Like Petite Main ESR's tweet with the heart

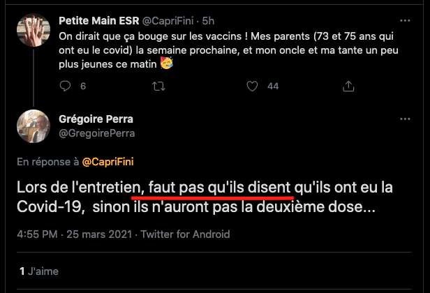(253, 86)
